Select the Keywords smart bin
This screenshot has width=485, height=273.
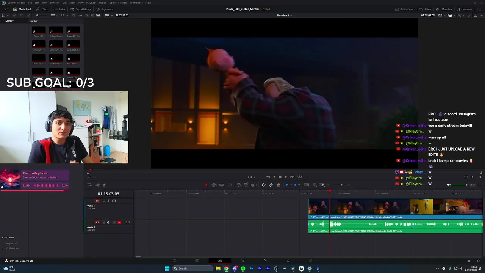click(12, 243)
